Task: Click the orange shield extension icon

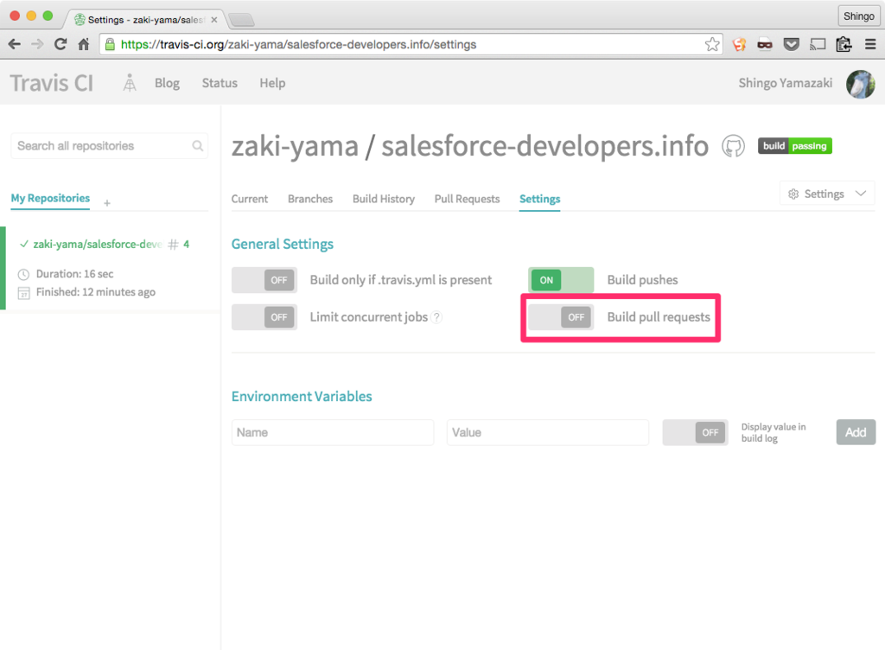Action: coord(739,44)
